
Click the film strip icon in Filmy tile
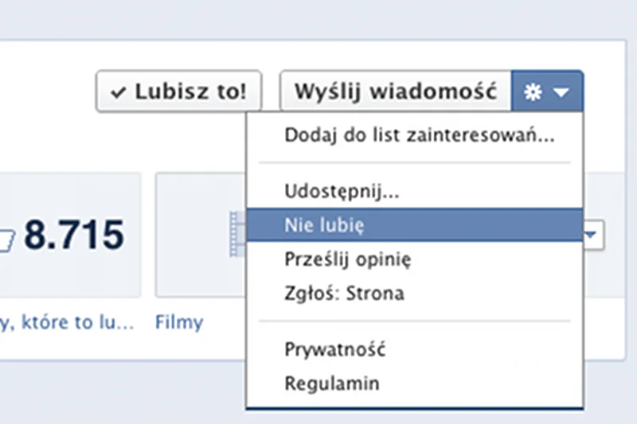pos(237,234)
